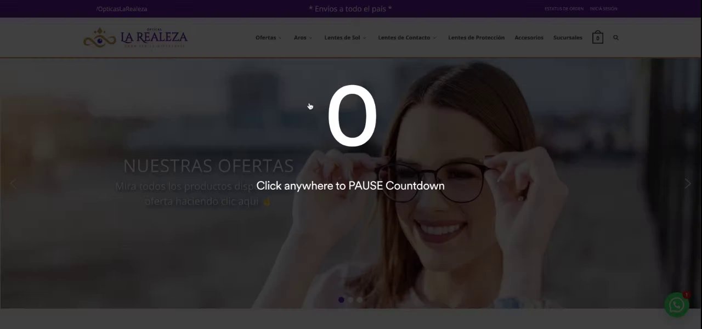Select the first slider dot
Image resolution: width=702 pixels, height=329 pixels.
click(341, 300)
